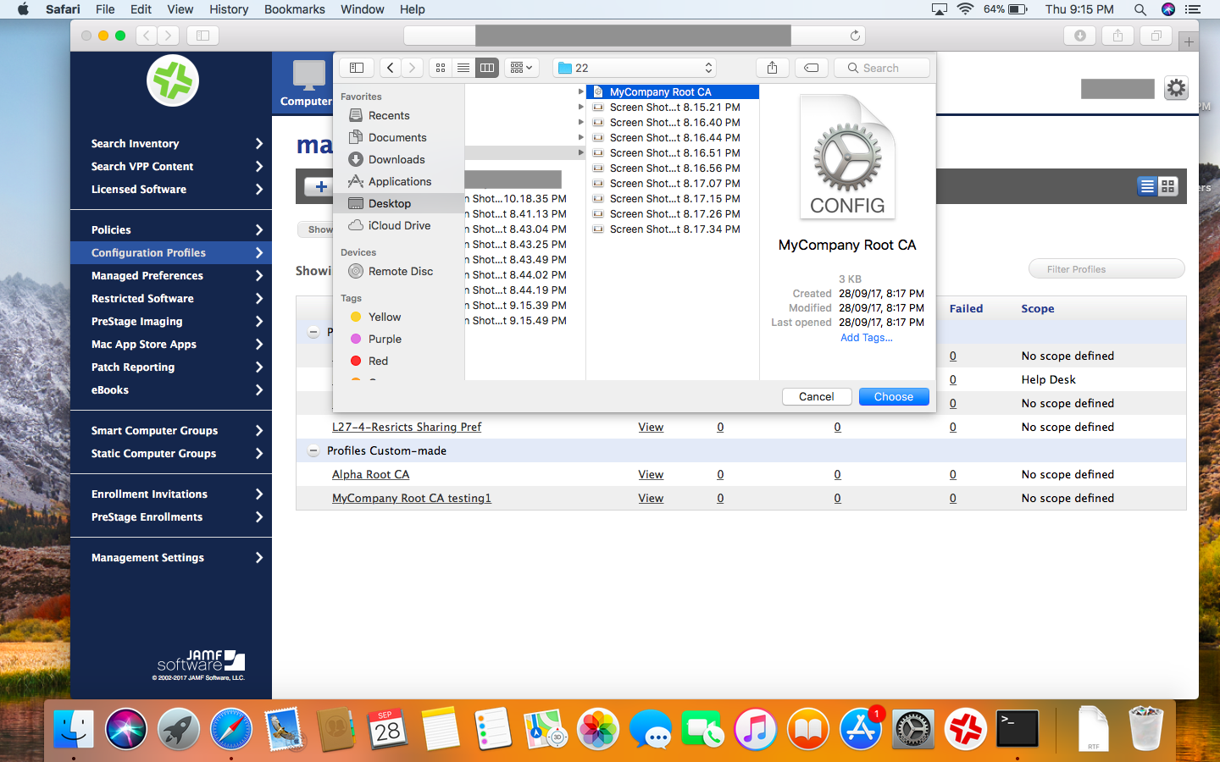Image resolution: width=1220 pixels, height=762 pixels.
Task: Show Safari tab overview
Action: pyautogui.click(x=1156, y=36)
